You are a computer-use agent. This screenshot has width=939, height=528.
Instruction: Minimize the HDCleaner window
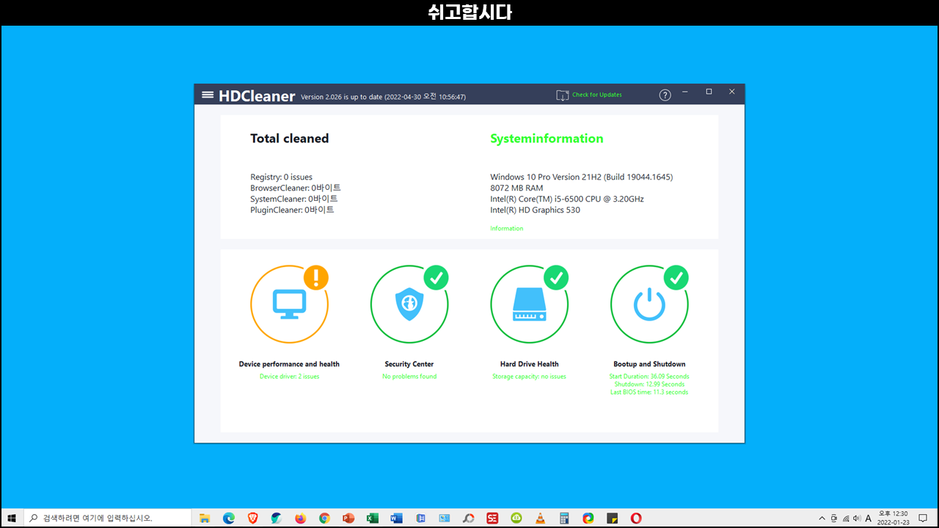(x=685, y=92)
